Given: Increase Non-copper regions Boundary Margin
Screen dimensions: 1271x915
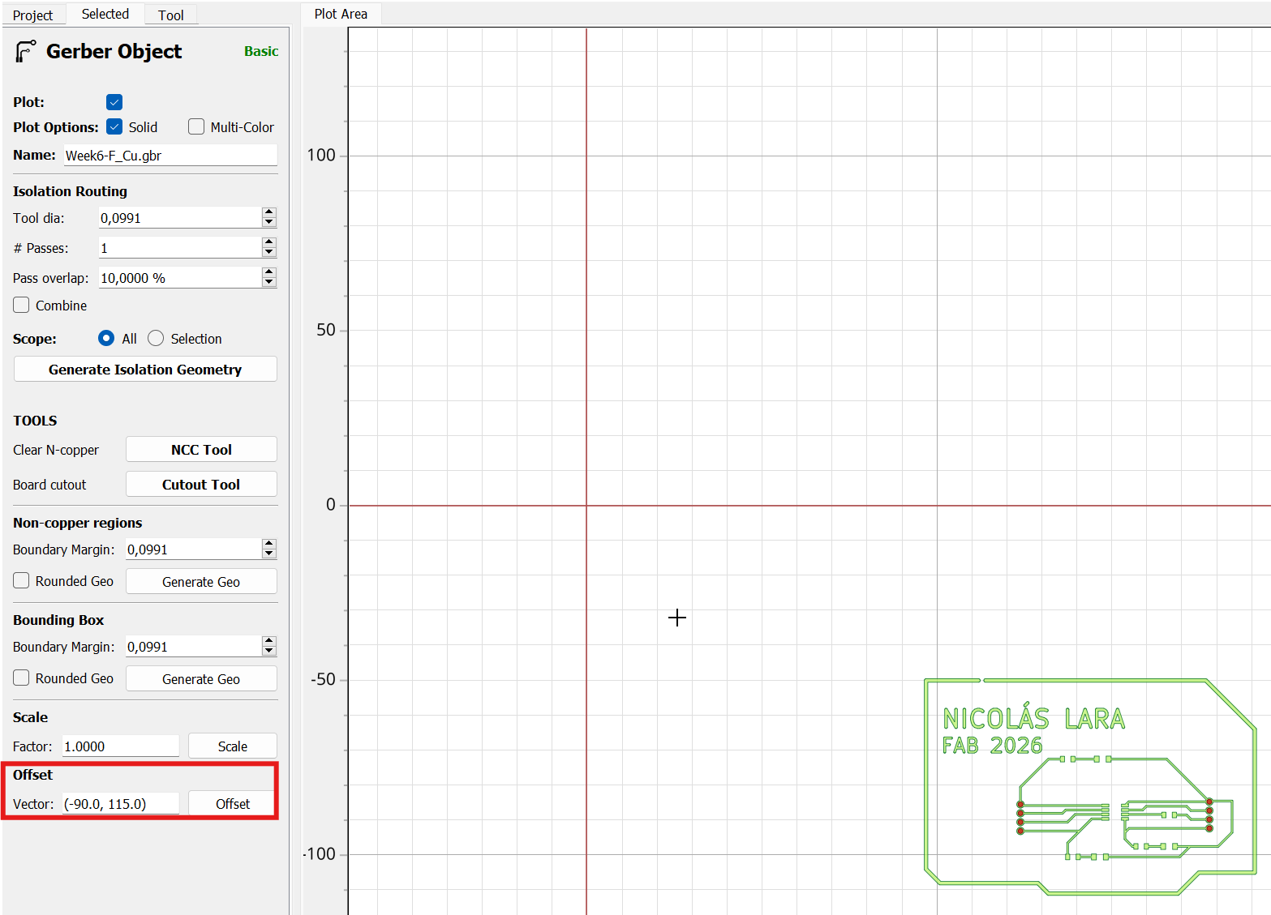Looking at the screenshot, I should coord(269,544).
